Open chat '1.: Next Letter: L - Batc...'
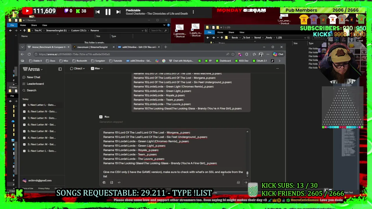This screenshot has height=209, width=372. pos(39,105)
